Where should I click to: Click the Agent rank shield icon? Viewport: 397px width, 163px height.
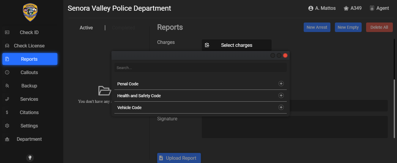(x=372, y=8)
